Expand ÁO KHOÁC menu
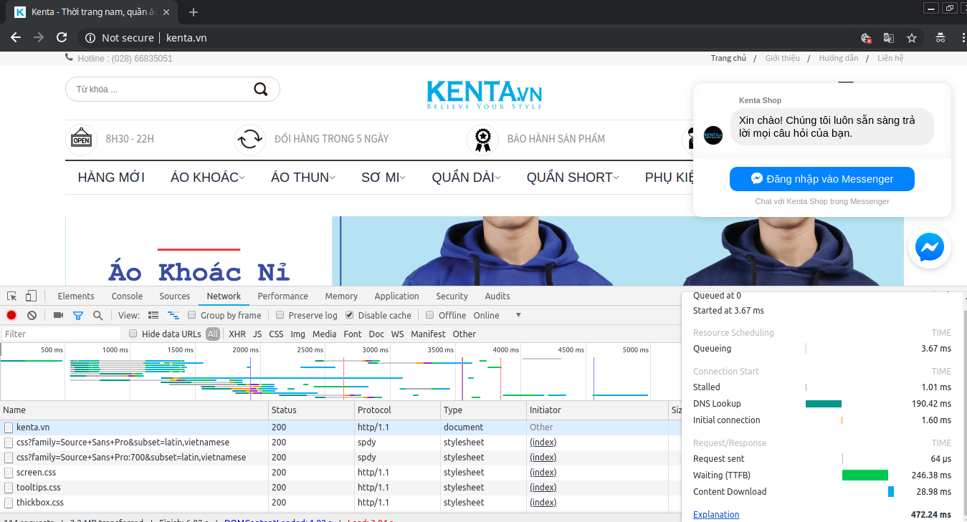 pos(208,178)
